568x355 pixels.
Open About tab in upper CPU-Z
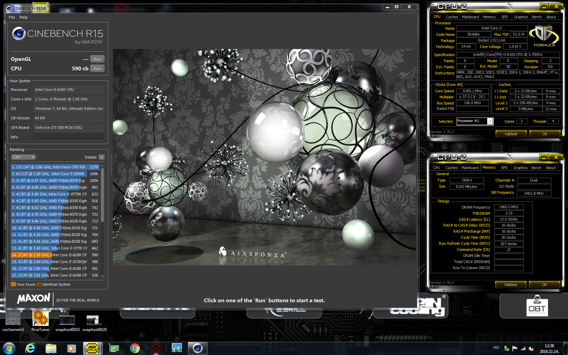tap(551, 17)
